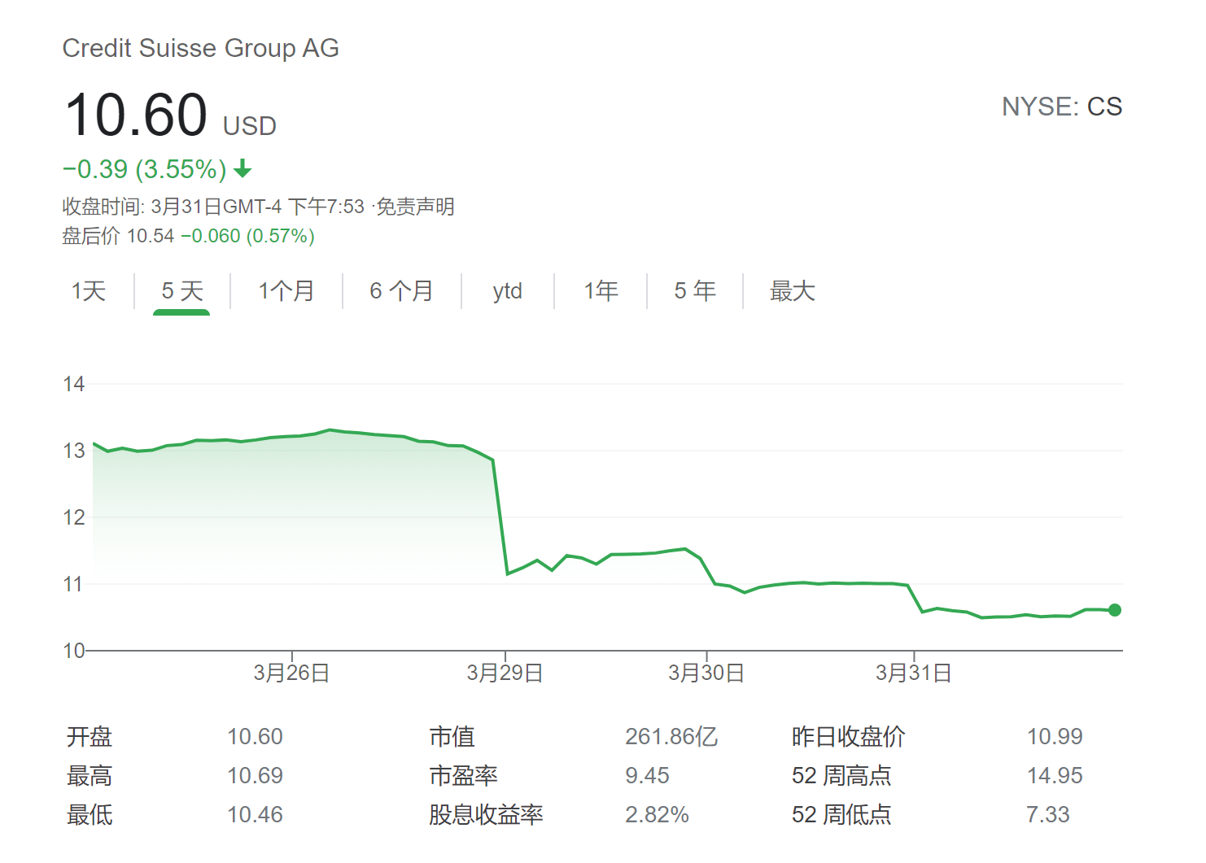Viewport: 1206px width, 863px height.
Task: Click the green down arrow icon
Action: tap(243, 169)
